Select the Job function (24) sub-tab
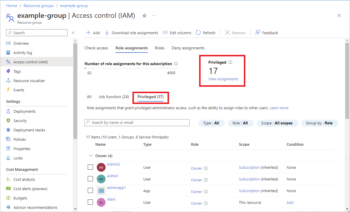This screenshot has height=212, width=350. coord(114,97)
